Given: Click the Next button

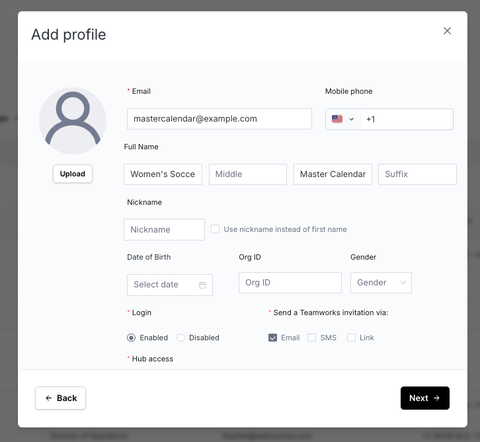Looking at the screenshot, I should (x=424, y=398).
